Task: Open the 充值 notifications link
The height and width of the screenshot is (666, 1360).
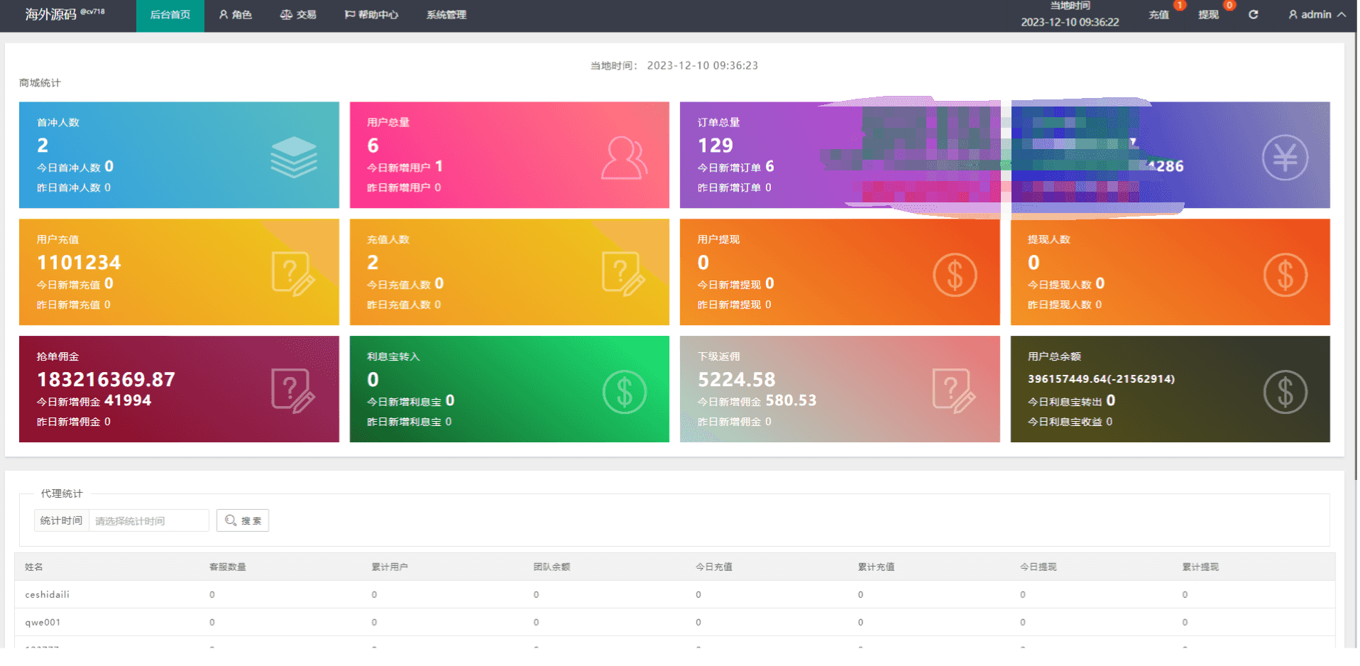Action: tap(1158, 15)
